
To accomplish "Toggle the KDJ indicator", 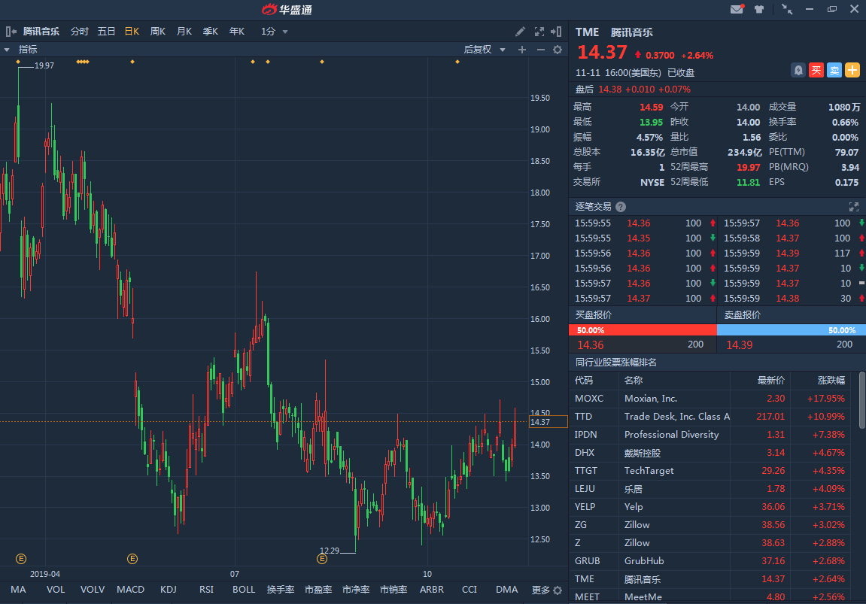I will (169, 590).
